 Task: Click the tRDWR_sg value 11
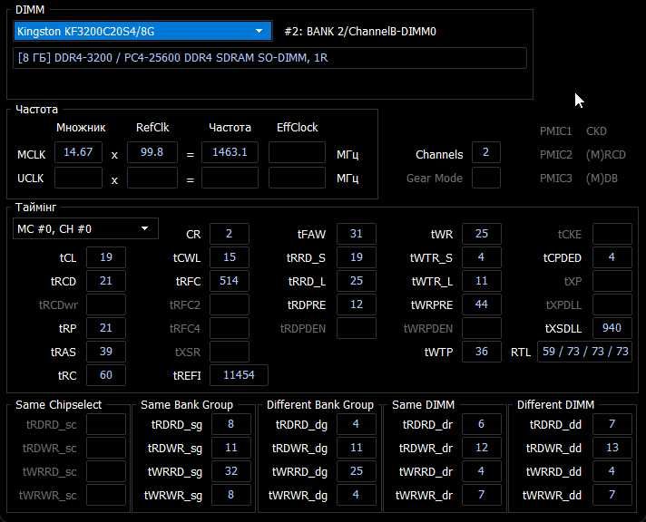pyautogui.click(x=231, y=448)
